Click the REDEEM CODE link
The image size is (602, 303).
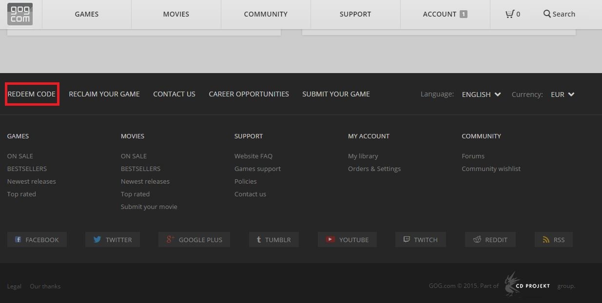(x=32, y=94)
